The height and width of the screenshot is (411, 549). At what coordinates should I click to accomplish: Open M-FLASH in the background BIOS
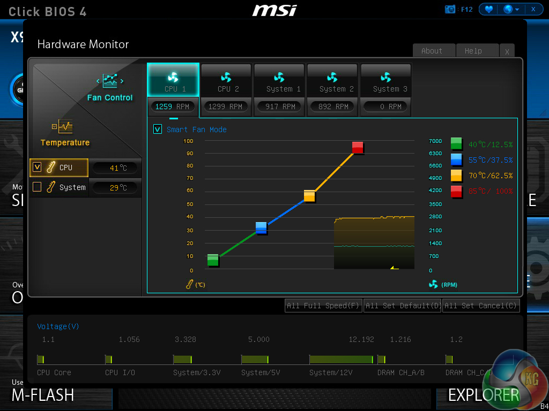coord(43,395)
